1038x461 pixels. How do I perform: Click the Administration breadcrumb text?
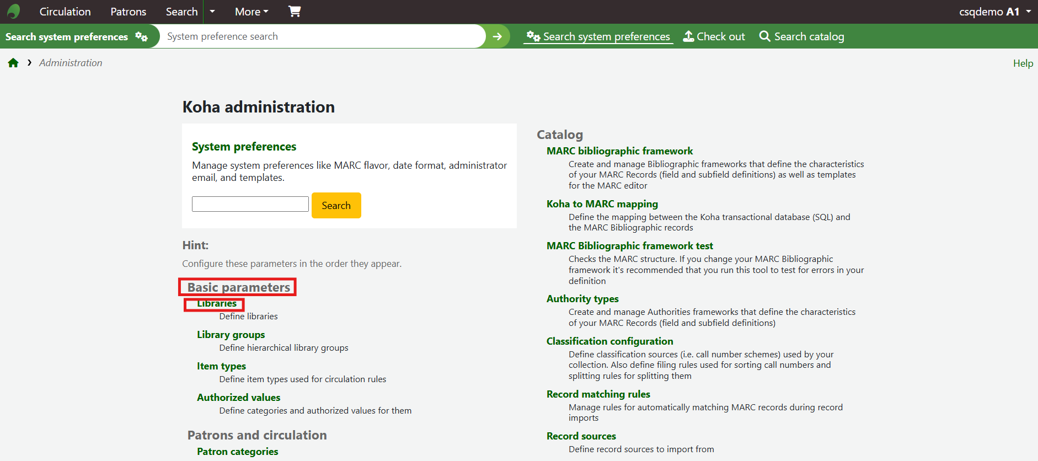coord(71,63)
